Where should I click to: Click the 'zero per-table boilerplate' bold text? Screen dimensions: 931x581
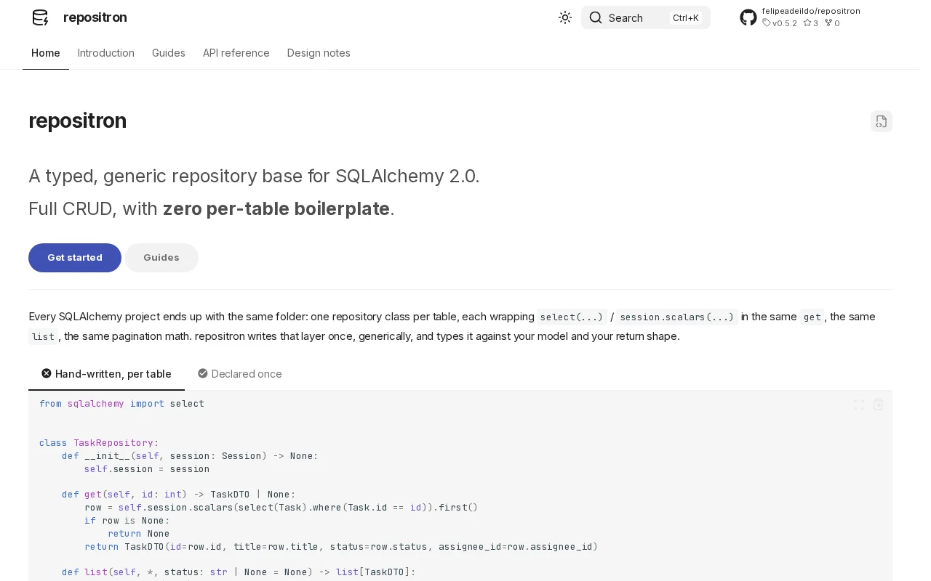tap(276, 208)
